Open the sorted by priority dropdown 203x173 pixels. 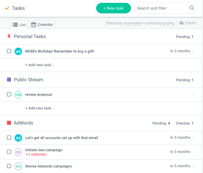coord(168,23)
